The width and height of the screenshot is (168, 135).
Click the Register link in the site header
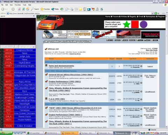coord(161,17)
